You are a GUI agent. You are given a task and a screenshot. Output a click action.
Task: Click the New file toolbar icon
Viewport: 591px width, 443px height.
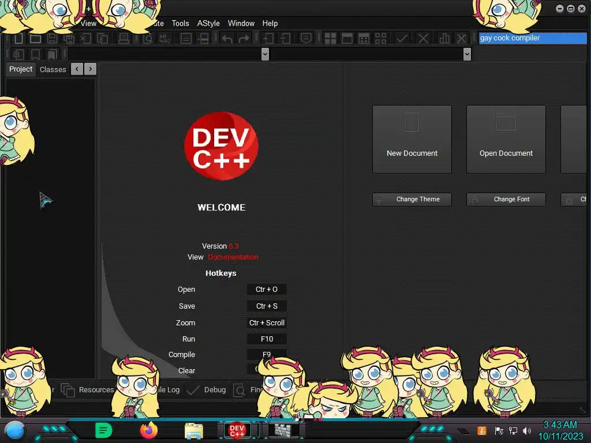click(x=18, y=39)
